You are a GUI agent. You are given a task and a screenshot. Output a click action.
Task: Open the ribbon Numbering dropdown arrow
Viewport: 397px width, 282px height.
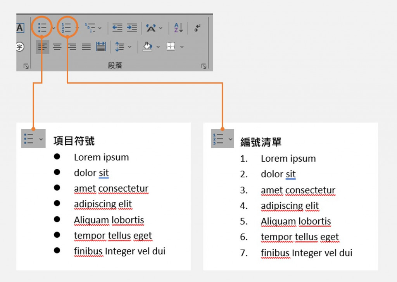pos(77,28)
